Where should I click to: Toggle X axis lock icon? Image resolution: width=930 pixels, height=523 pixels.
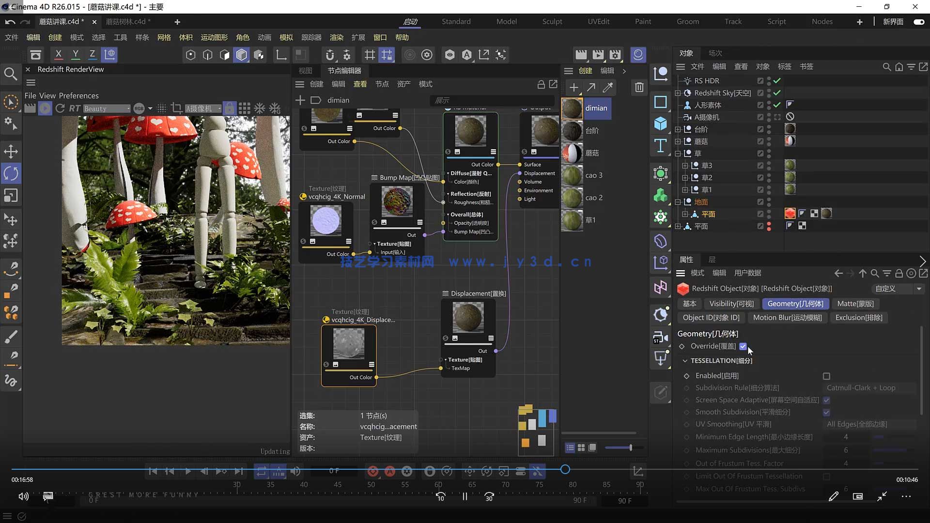pyautogui.click(x=59, y=55)
